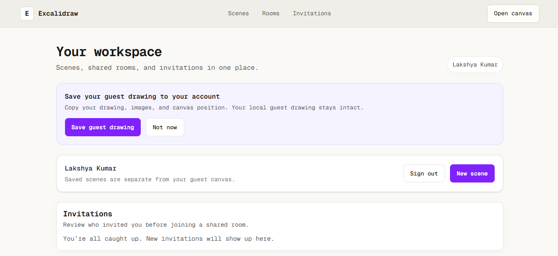558x256 pixels.
Task: Click the Open canvas button
Action: tap(513, 14)
